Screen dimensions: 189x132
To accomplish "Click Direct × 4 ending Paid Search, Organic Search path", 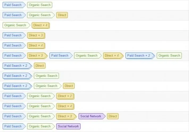I will pos(65,106).
